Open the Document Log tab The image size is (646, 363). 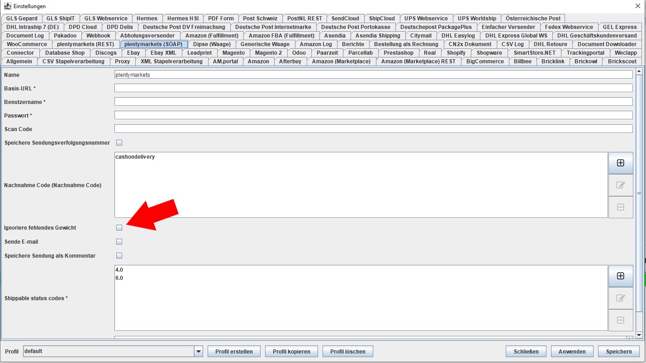click(x=25, y=36)
